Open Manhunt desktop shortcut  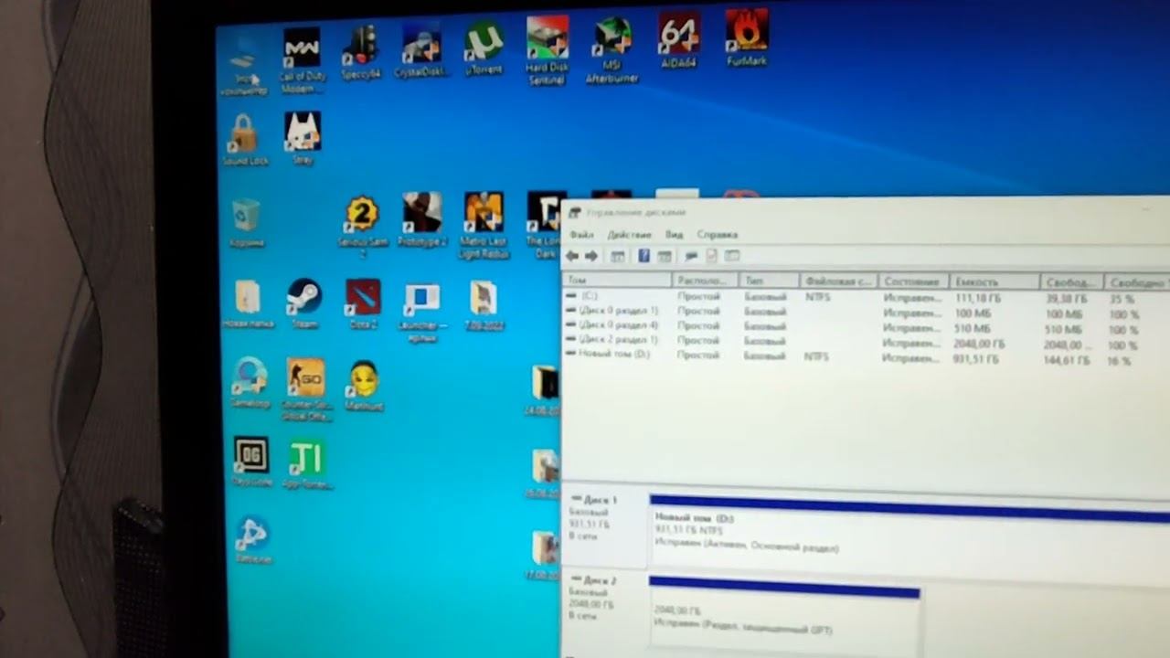coord(364,386)
